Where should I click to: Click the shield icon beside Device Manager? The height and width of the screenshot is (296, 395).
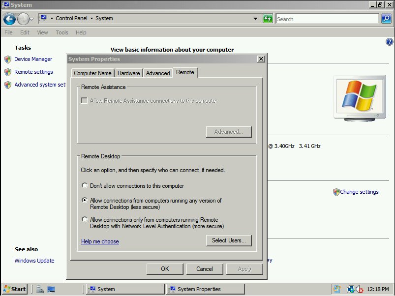click(7, 59)
